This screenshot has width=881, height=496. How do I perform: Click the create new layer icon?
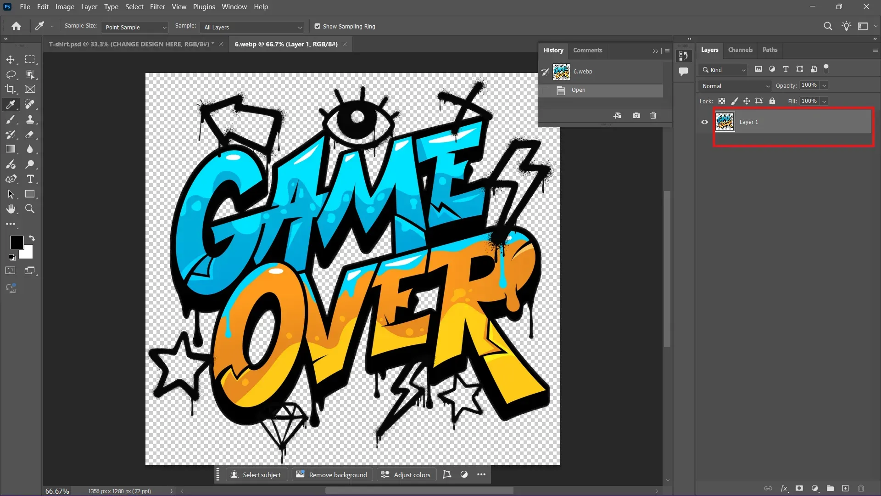click(845, 488)
